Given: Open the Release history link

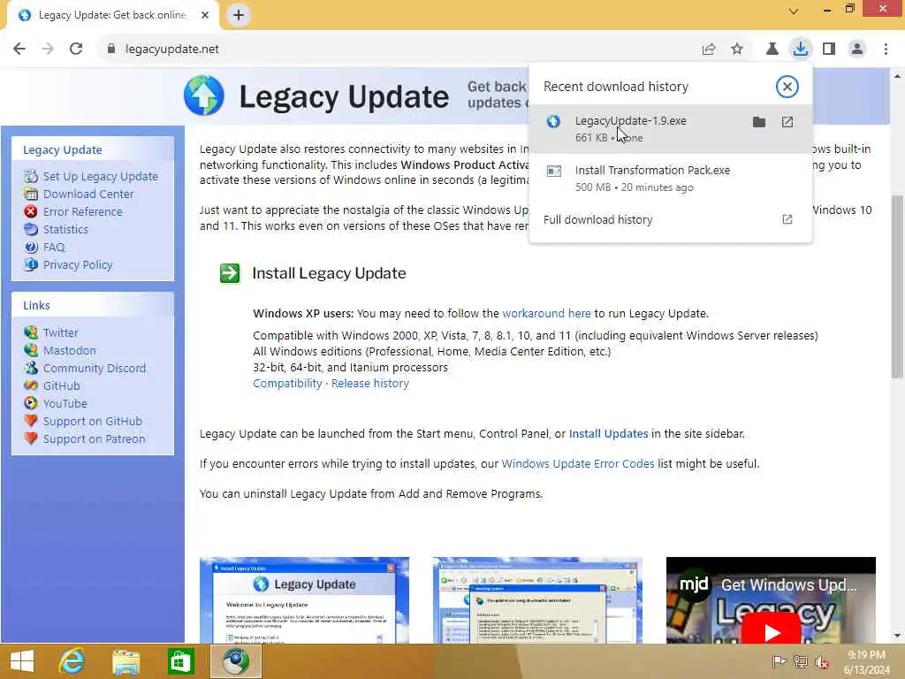Looking at the screenshot, I should coord(370,384).
